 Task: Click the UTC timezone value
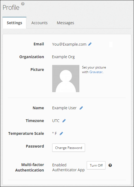coord(56,121)
